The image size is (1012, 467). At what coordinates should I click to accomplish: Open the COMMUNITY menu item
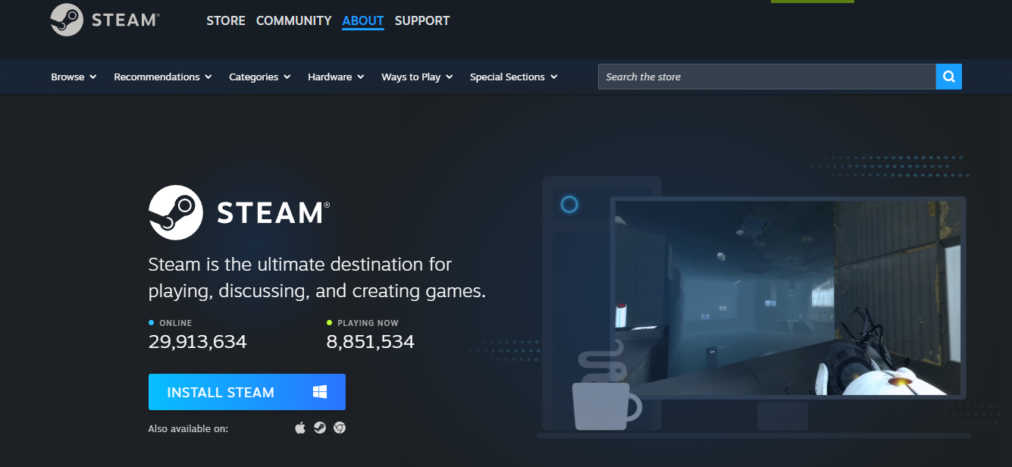293,20
